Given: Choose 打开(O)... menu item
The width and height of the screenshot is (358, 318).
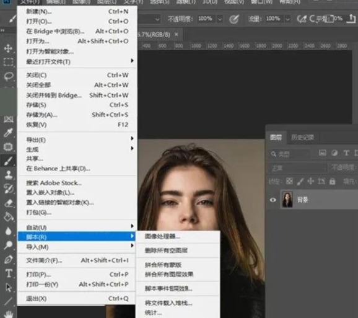Looking at the screenshot, I should pyautogui.click(x=77, y=21).
